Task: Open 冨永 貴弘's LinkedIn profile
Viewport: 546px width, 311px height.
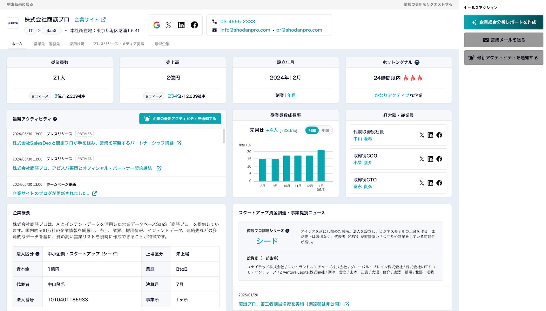Action: [x=430, y=183]
